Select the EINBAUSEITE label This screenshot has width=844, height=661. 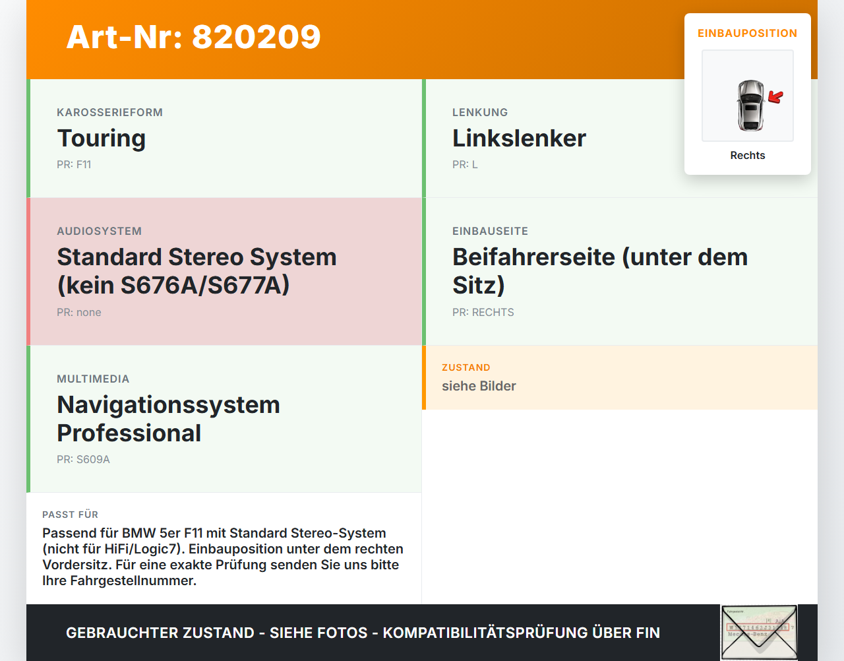coord(490,231)
